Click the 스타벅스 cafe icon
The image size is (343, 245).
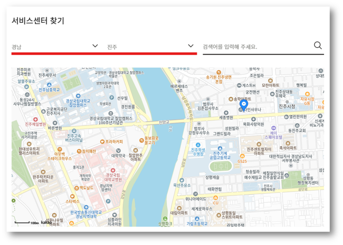pos(72,196)
